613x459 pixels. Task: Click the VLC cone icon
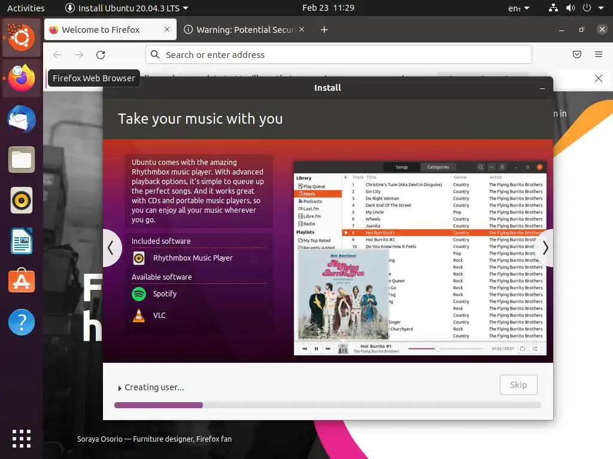click(x=139, y=316)
